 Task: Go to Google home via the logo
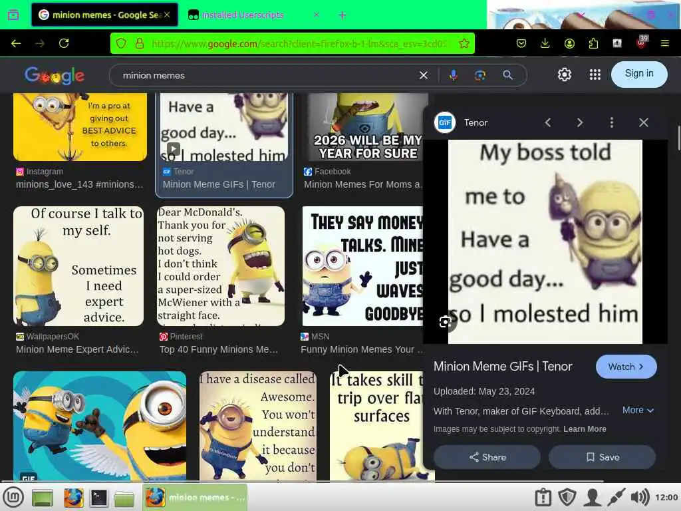click(x=55, y=76)
